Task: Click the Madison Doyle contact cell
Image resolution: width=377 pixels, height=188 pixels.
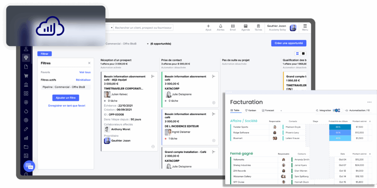Action: coord(292,127)
